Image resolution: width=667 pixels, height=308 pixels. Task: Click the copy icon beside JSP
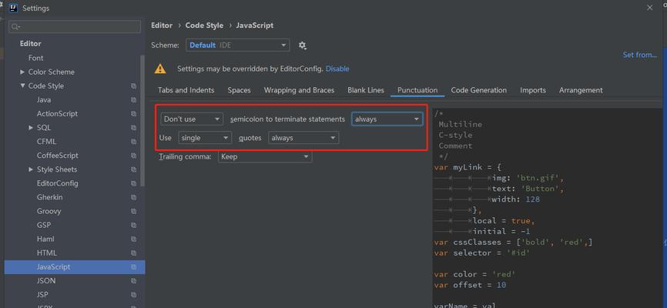pos(133,295)
